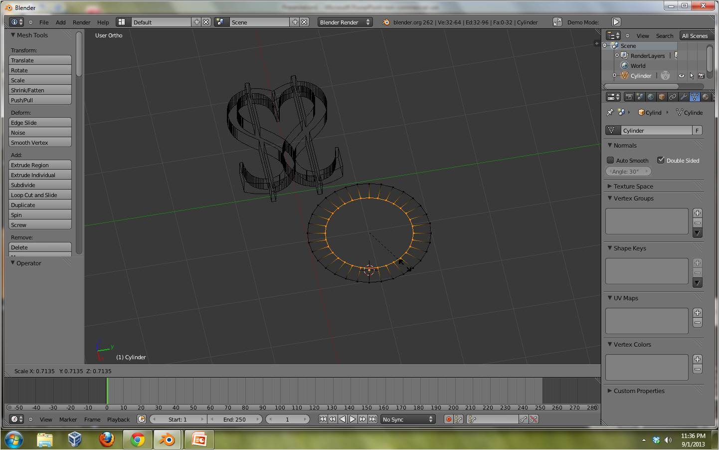Image resolution: width=719 pixels, height=450 pixels.
Task: Open the Render properties tab
Action: tap(629, 97)
